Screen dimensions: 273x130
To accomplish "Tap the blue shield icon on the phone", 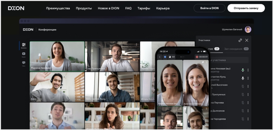I will point(165,57).
